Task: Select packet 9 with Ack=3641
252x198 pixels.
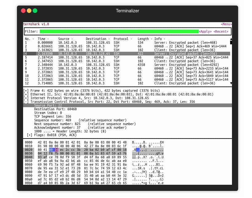Action: click(x=127, y=72)
